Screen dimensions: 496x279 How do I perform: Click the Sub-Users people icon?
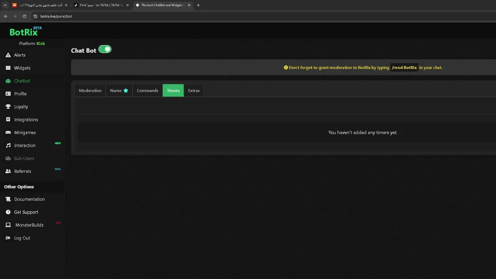(x=8, y=158)
